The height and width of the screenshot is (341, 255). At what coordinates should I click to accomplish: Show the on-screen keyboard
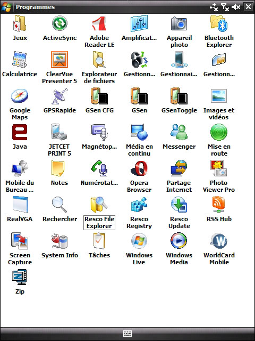point(127,334)
